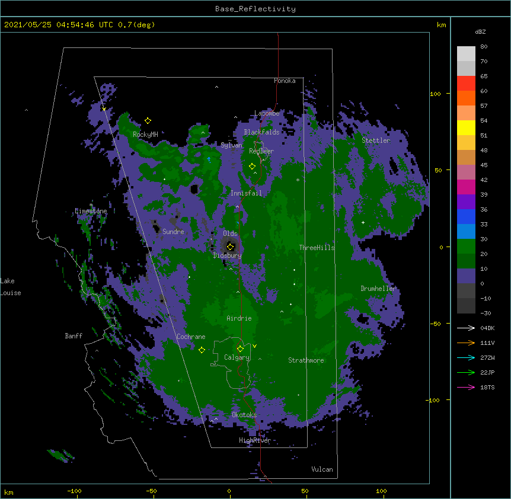Screen dimensions: 511x499
Task: Click the RedDeer city label
Action: [x=261, y=151]
